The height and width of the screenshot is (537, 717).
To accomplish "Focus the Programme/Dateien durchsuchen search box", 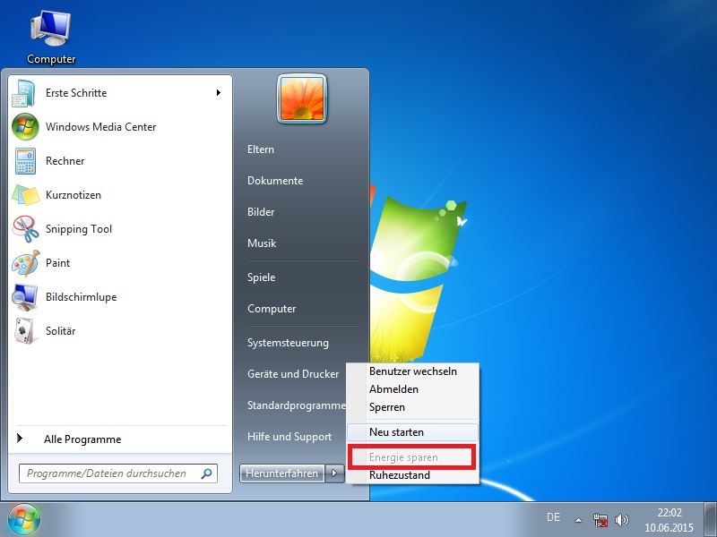I will coord(118,473).
